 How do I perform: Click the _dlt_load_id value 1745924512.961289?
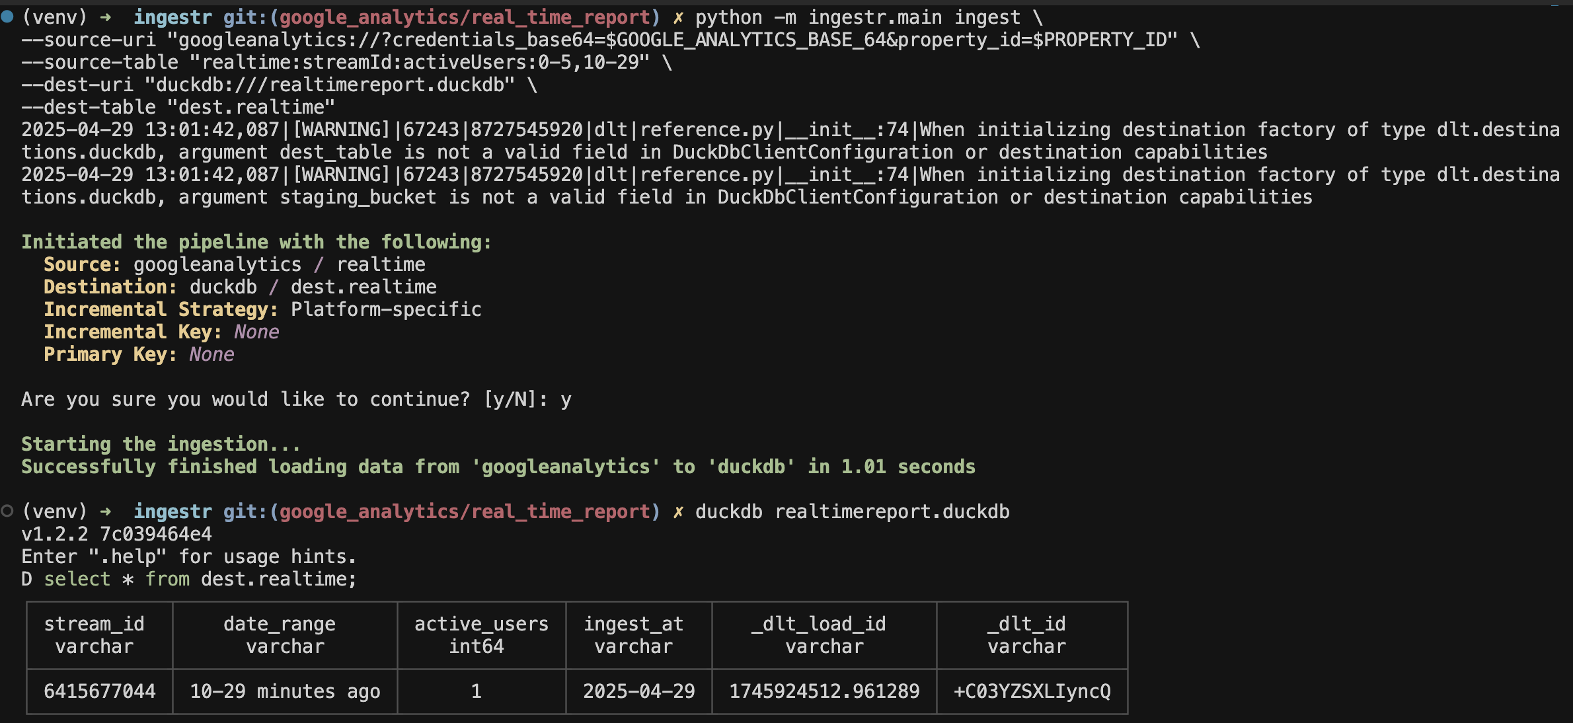coord(824,691)
